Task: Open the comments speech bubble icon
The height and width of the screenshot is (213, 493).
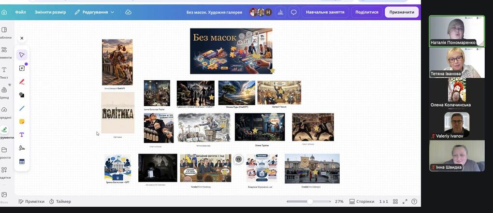Action: pyautogui.click(x=294, y=12)
